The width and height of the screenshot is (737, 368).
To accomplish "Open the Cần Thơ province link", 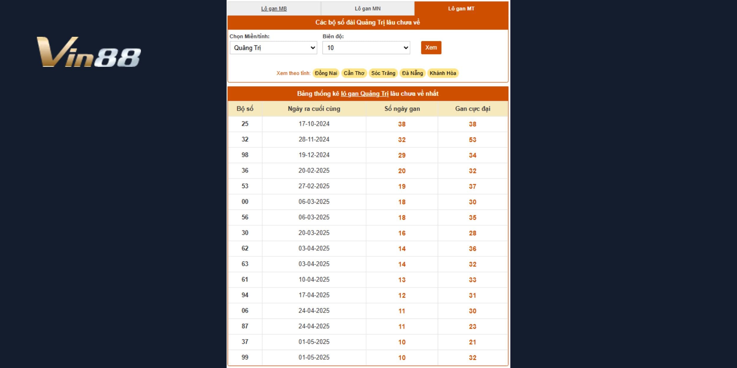I will 354,73.
